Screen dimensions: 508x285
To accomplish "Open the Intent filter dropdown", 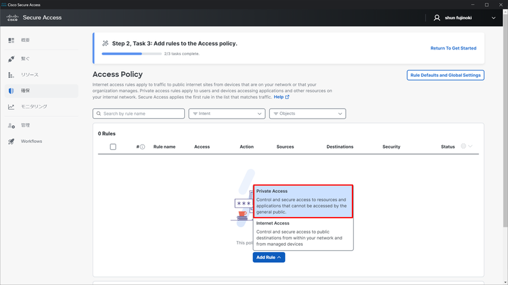I will (227, 114).
